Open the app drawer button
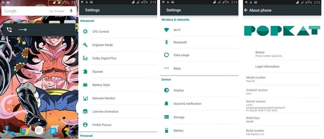Viewport: 324px width, 139px height. [x=39, y=130]
